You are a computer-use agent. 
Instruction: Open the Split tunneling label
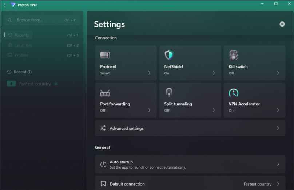tap(178, 104)
